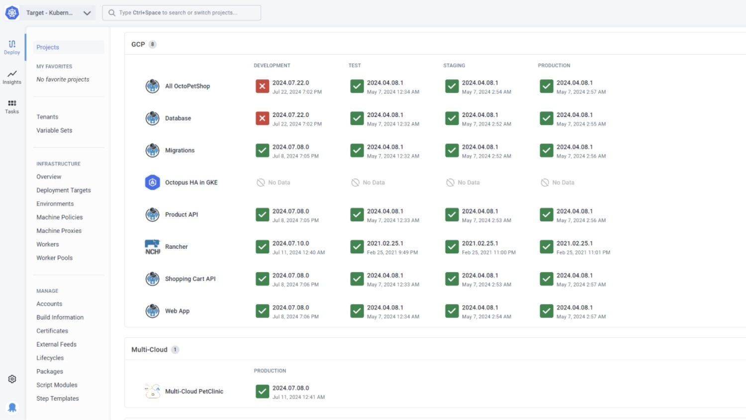Open failed Development deployment for All OctoPetShop
This screenshot has width=746, height=420.
coord(263,86)
